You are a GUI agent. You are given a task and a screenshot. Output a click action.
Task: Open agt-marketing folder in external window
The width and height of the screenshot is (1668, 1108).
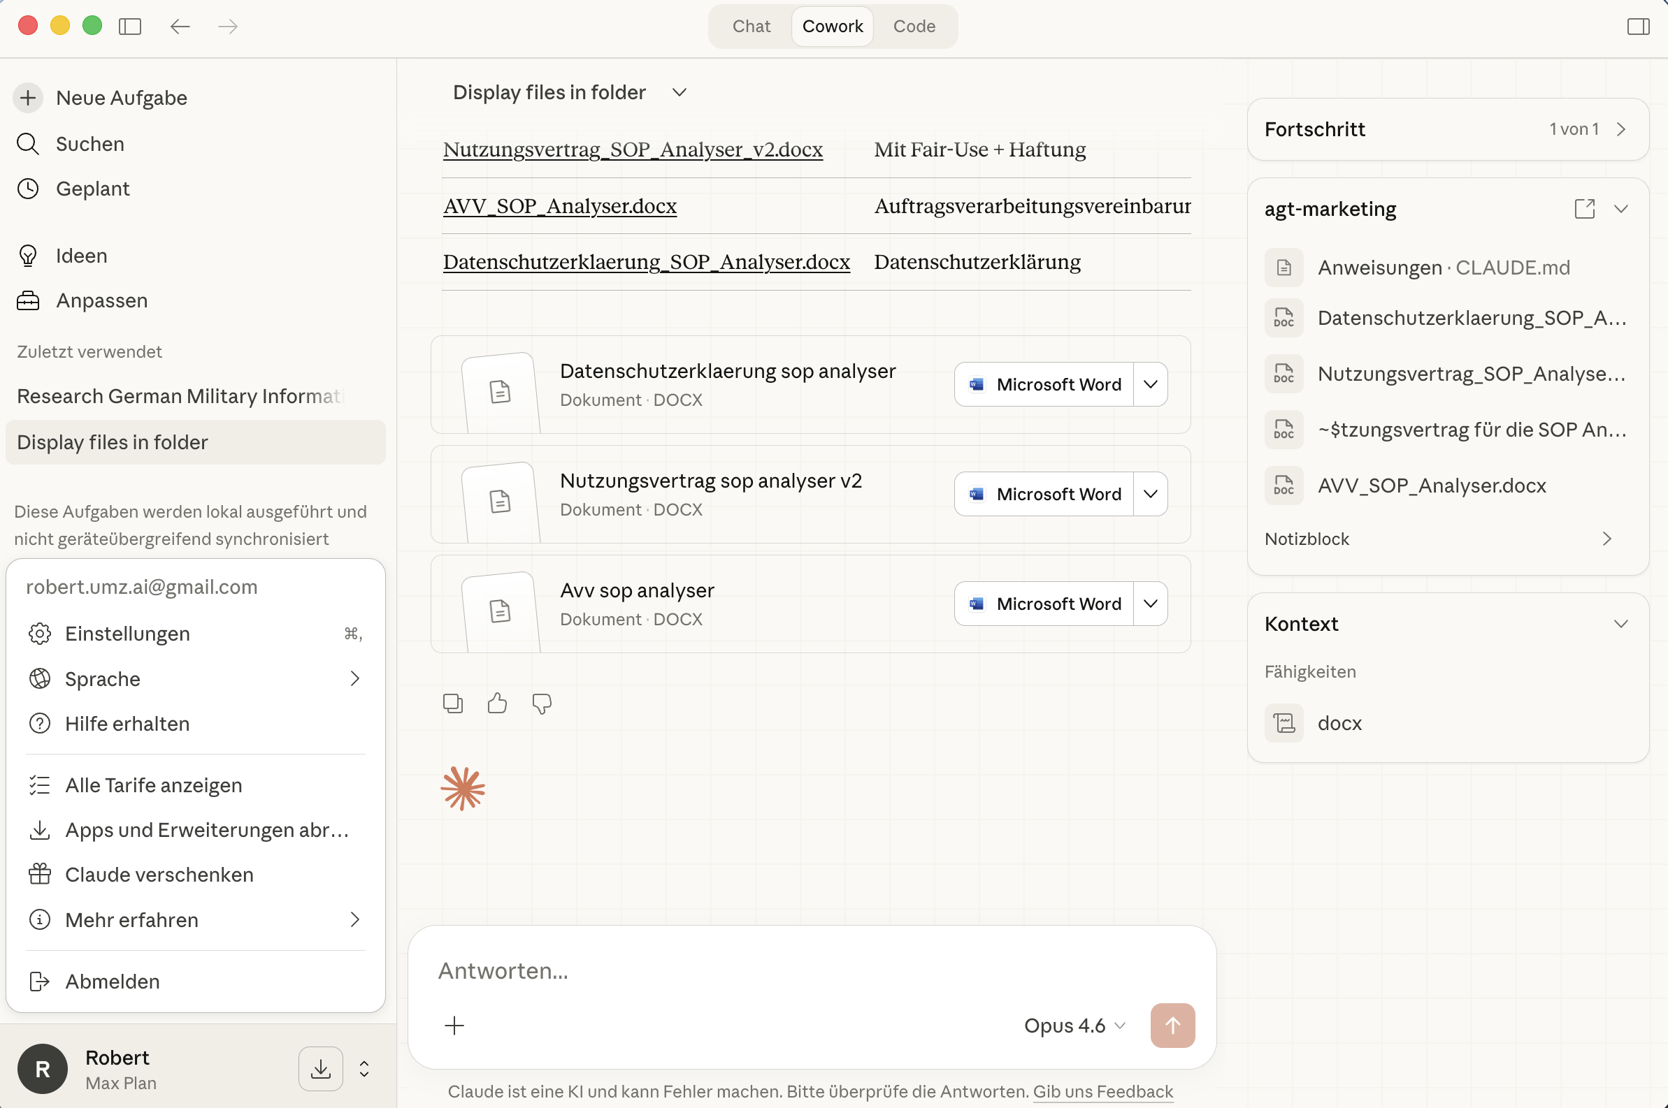1584,208
